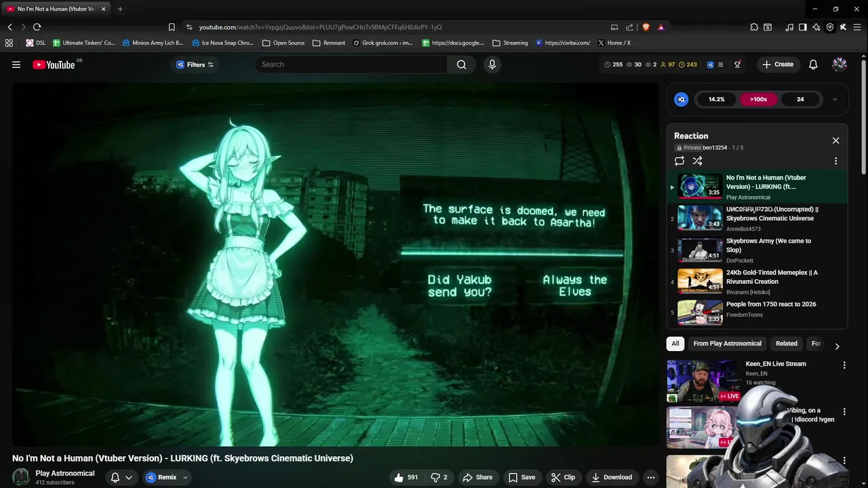This screenshot has height=488, width=868.
Task: Open the account avatar menu
Action: [x=840, y=64]
